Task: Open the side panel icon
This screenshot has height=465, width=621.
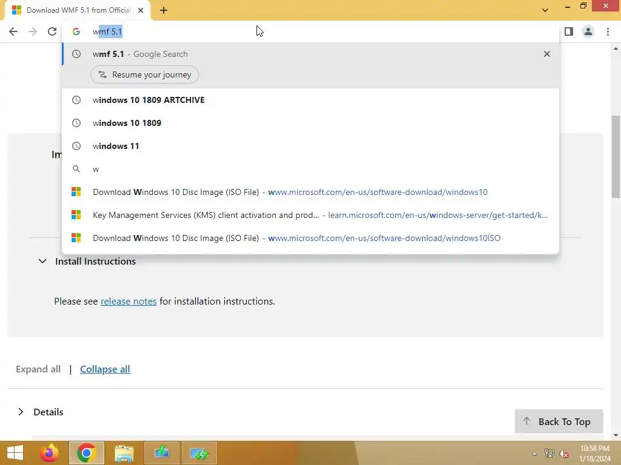Action: [569, 31]
